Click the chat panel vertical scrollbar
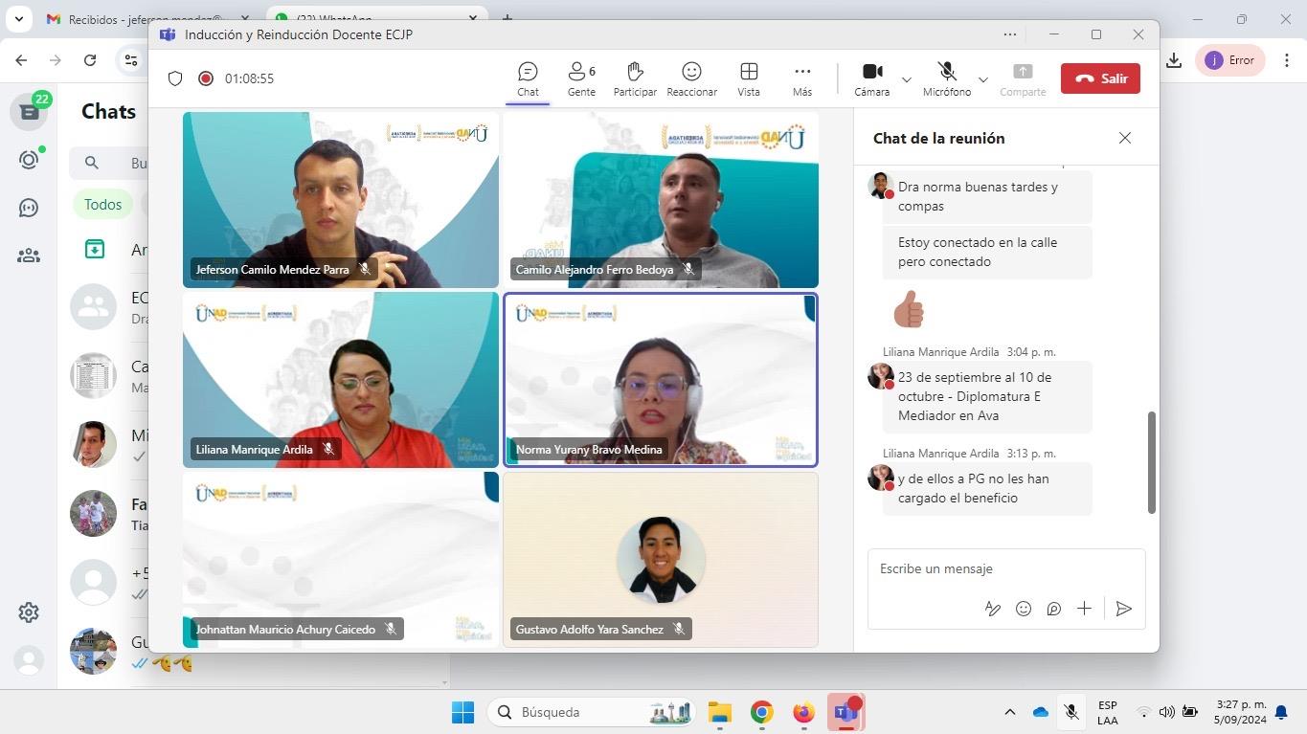1307x734 pixels. 1151,462
